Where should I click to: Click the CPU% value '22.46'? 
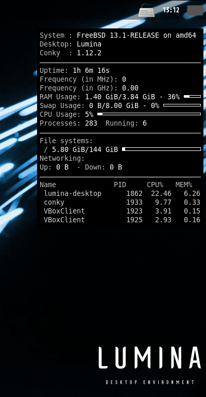[161, 194]
